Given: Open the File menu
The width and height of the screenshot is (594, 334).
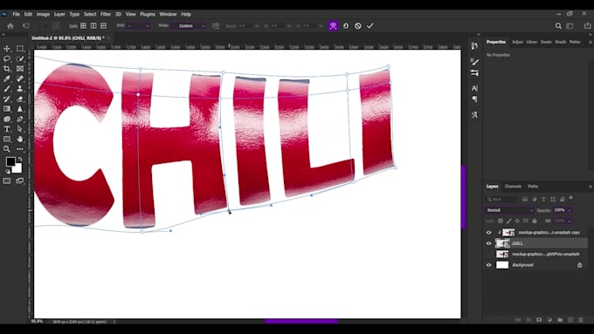Looking at the screenshot, I should click(x=16, y=14).
